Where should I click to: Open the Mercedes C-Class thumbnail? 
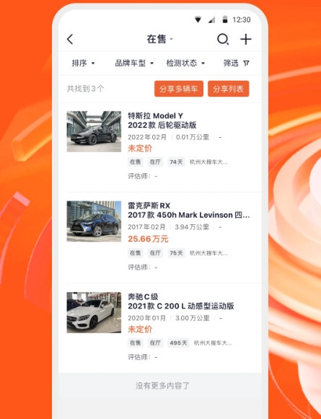pyautogui.click(x=94, y=312)
